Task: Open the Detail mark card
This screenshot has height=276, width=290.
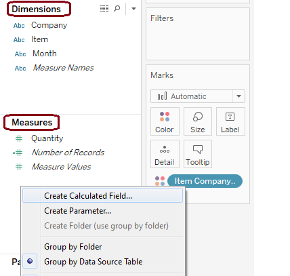Action: click(165, 154)
